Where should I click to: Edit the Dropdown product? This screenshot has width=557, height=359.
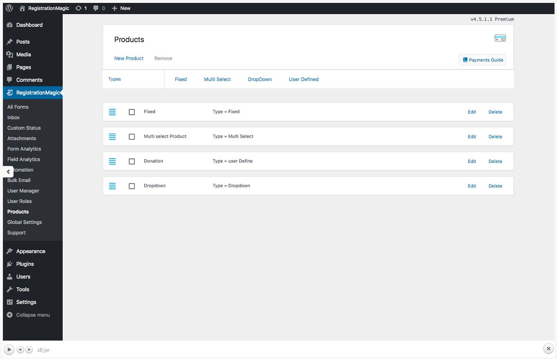472,186
